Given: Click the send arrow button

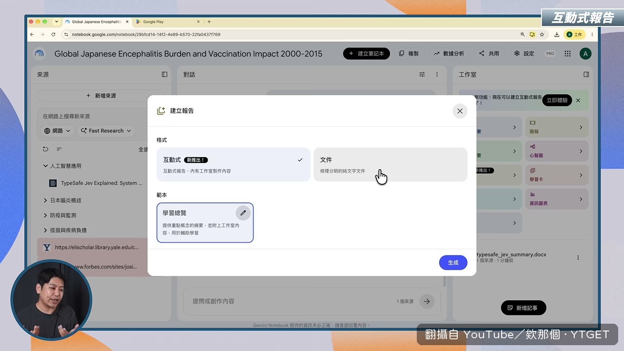Looking at the screenshot, I should pos(427,301).
